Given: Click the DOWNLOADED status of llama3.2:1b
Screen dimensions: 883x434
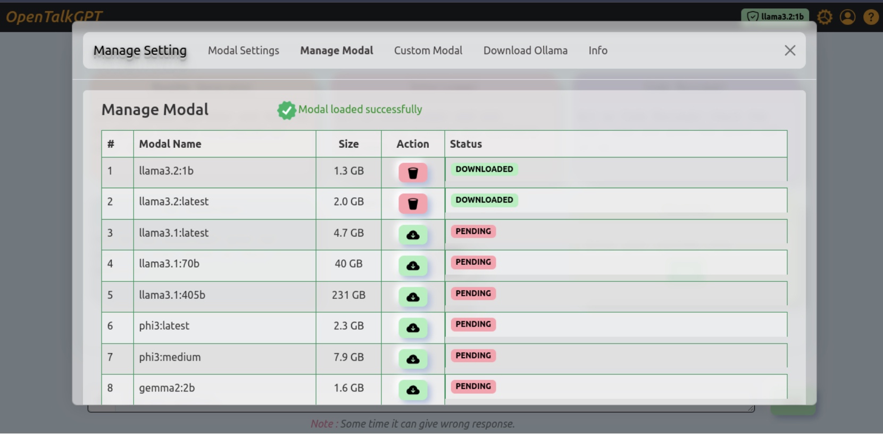Looking at the screenshot, I should click(x=484, y=169).
